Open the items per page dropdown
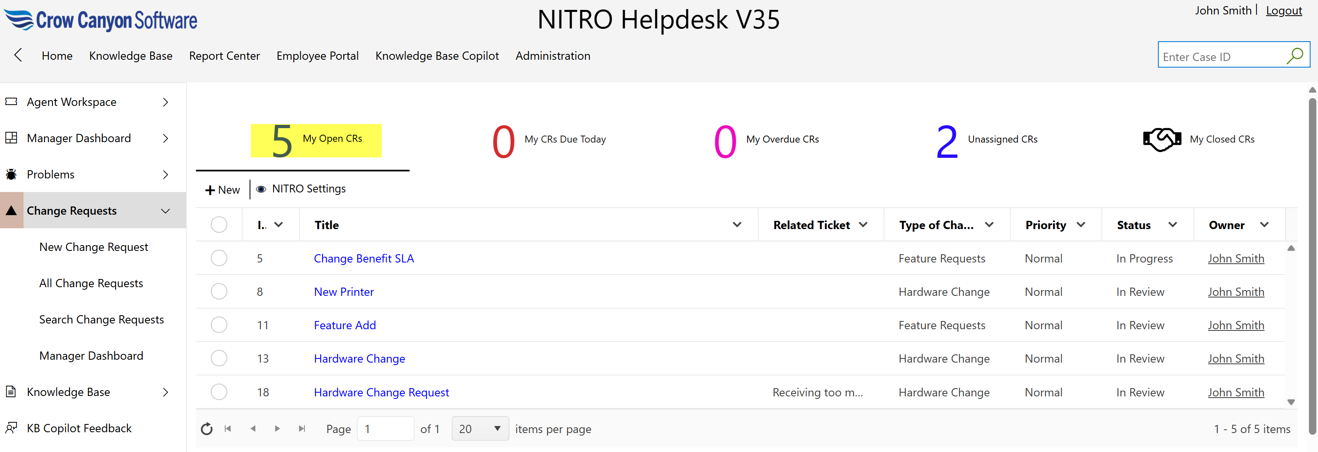Screen dimensions: 1318x452 [x=480, y=429]
